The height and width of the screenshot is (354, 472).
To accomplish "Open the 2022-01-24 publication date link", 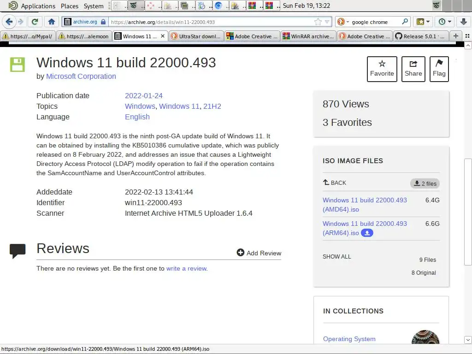I will [x=144, y=96].
